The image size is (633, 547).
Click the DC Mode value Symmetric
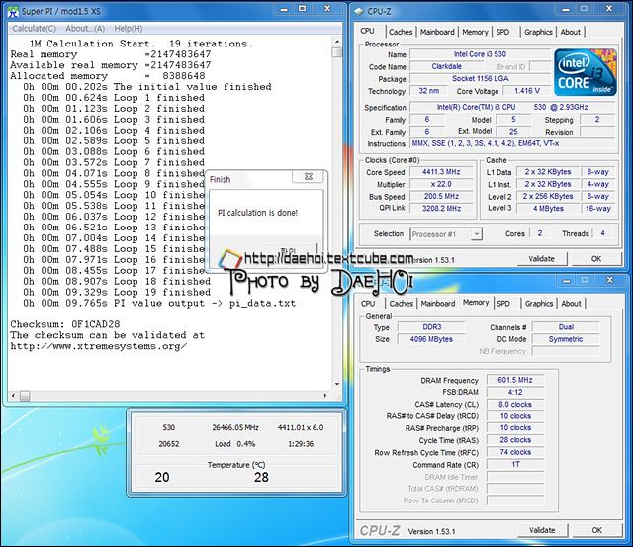(566, 339)
